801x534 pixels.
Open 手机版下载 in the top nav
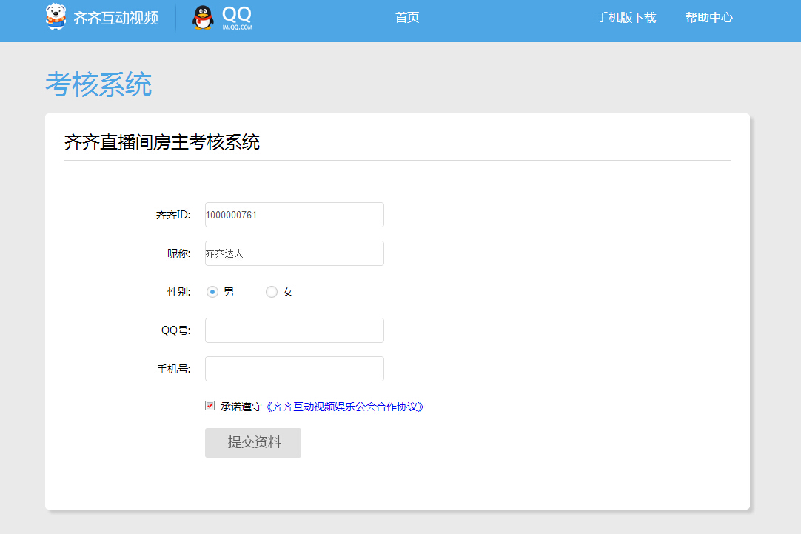click(x=626, y=17)
